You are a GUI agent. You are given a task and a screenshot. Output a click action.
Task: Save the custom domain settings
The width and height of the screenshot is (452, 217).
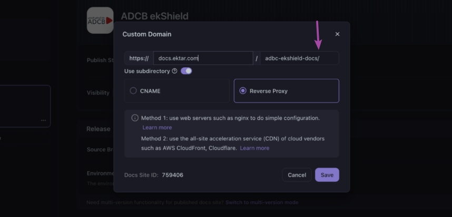pyautogui.click(x=327, y=175)
